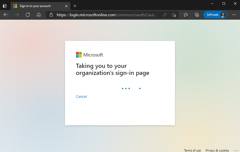Cancel the sign-in redirect
240x152 pixels.
point(81,97)
